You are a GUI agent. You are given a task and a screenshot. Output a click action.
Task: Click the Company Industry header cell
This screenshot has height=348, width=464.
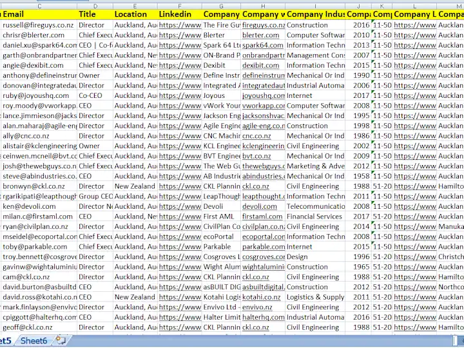tap(315, 14)
